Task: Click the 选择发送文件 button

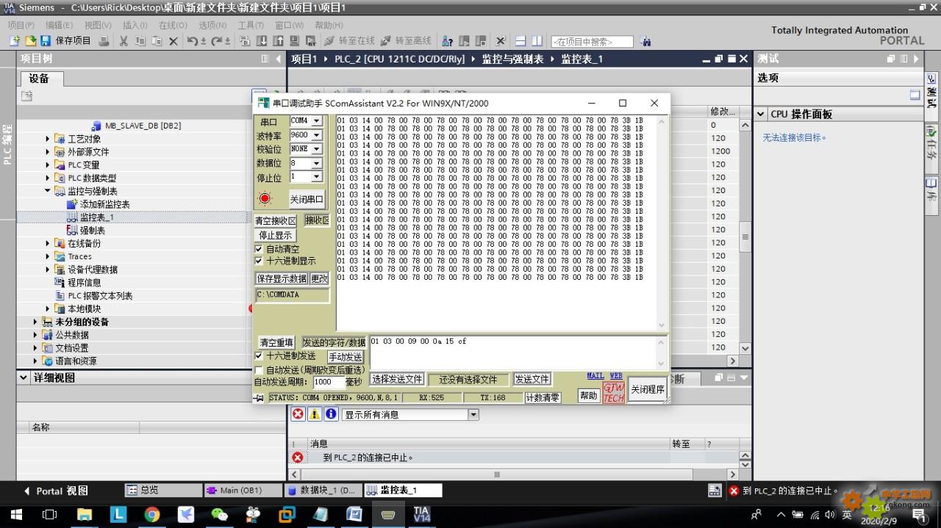Action: tap(397, 380)
